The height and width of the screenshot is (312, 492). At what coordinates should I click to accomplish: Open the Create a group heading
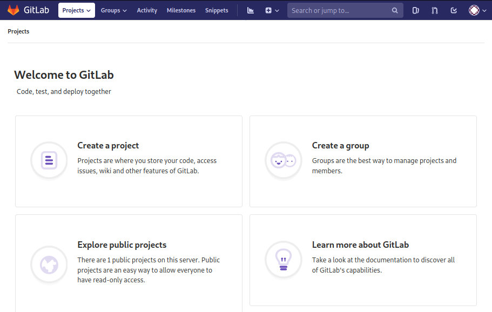340,146
